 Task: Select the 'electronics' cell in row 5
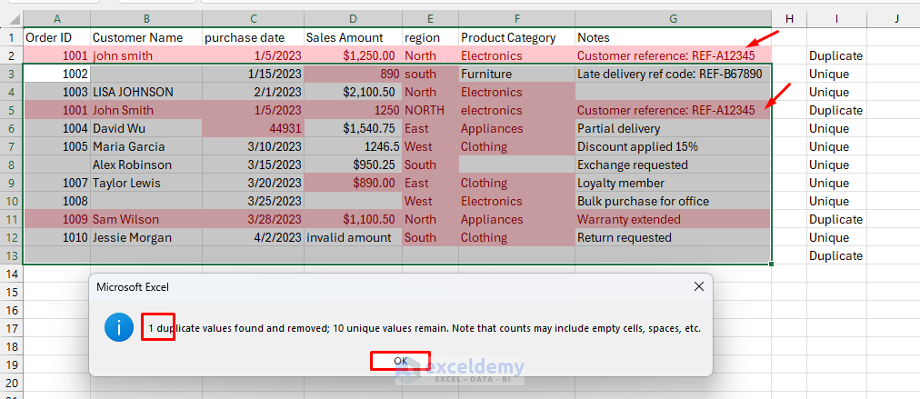point(516,110)
